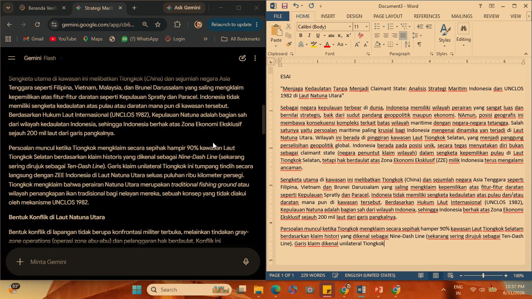Click the zoom slider in Word status bar
The image size is (532, 299).
[x=483, y=275]
